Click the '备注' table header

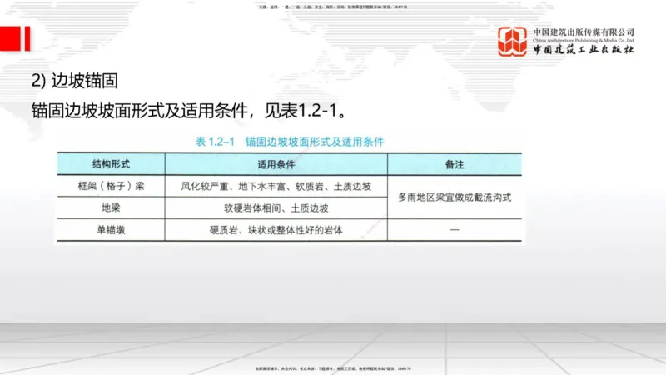click(455, 164)
